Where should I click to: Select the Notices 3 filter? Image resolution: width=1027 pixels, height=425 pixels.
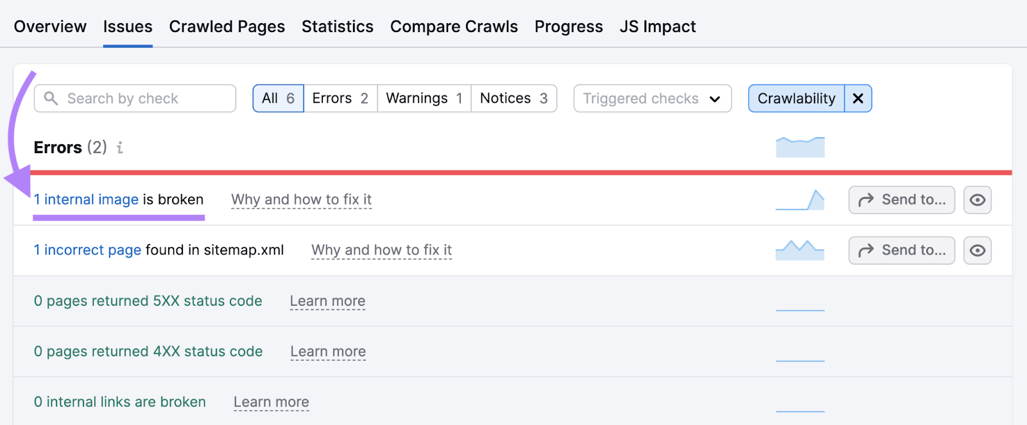tap(513, 98)
